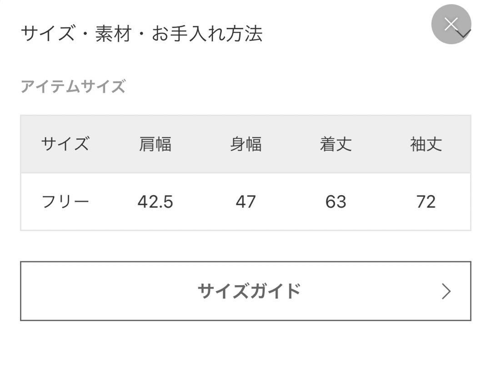Open the サイズガイド button
Screen dimensions: 491x367
[x=245, y=291]
